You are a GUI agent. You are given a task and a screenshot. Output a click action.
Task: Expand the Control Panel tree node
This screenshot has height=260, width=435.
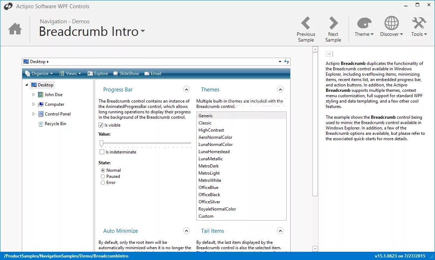pos(34,114)
